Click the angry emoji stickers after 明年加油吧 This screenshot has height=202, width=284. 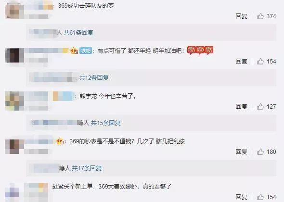coord(200,50)
